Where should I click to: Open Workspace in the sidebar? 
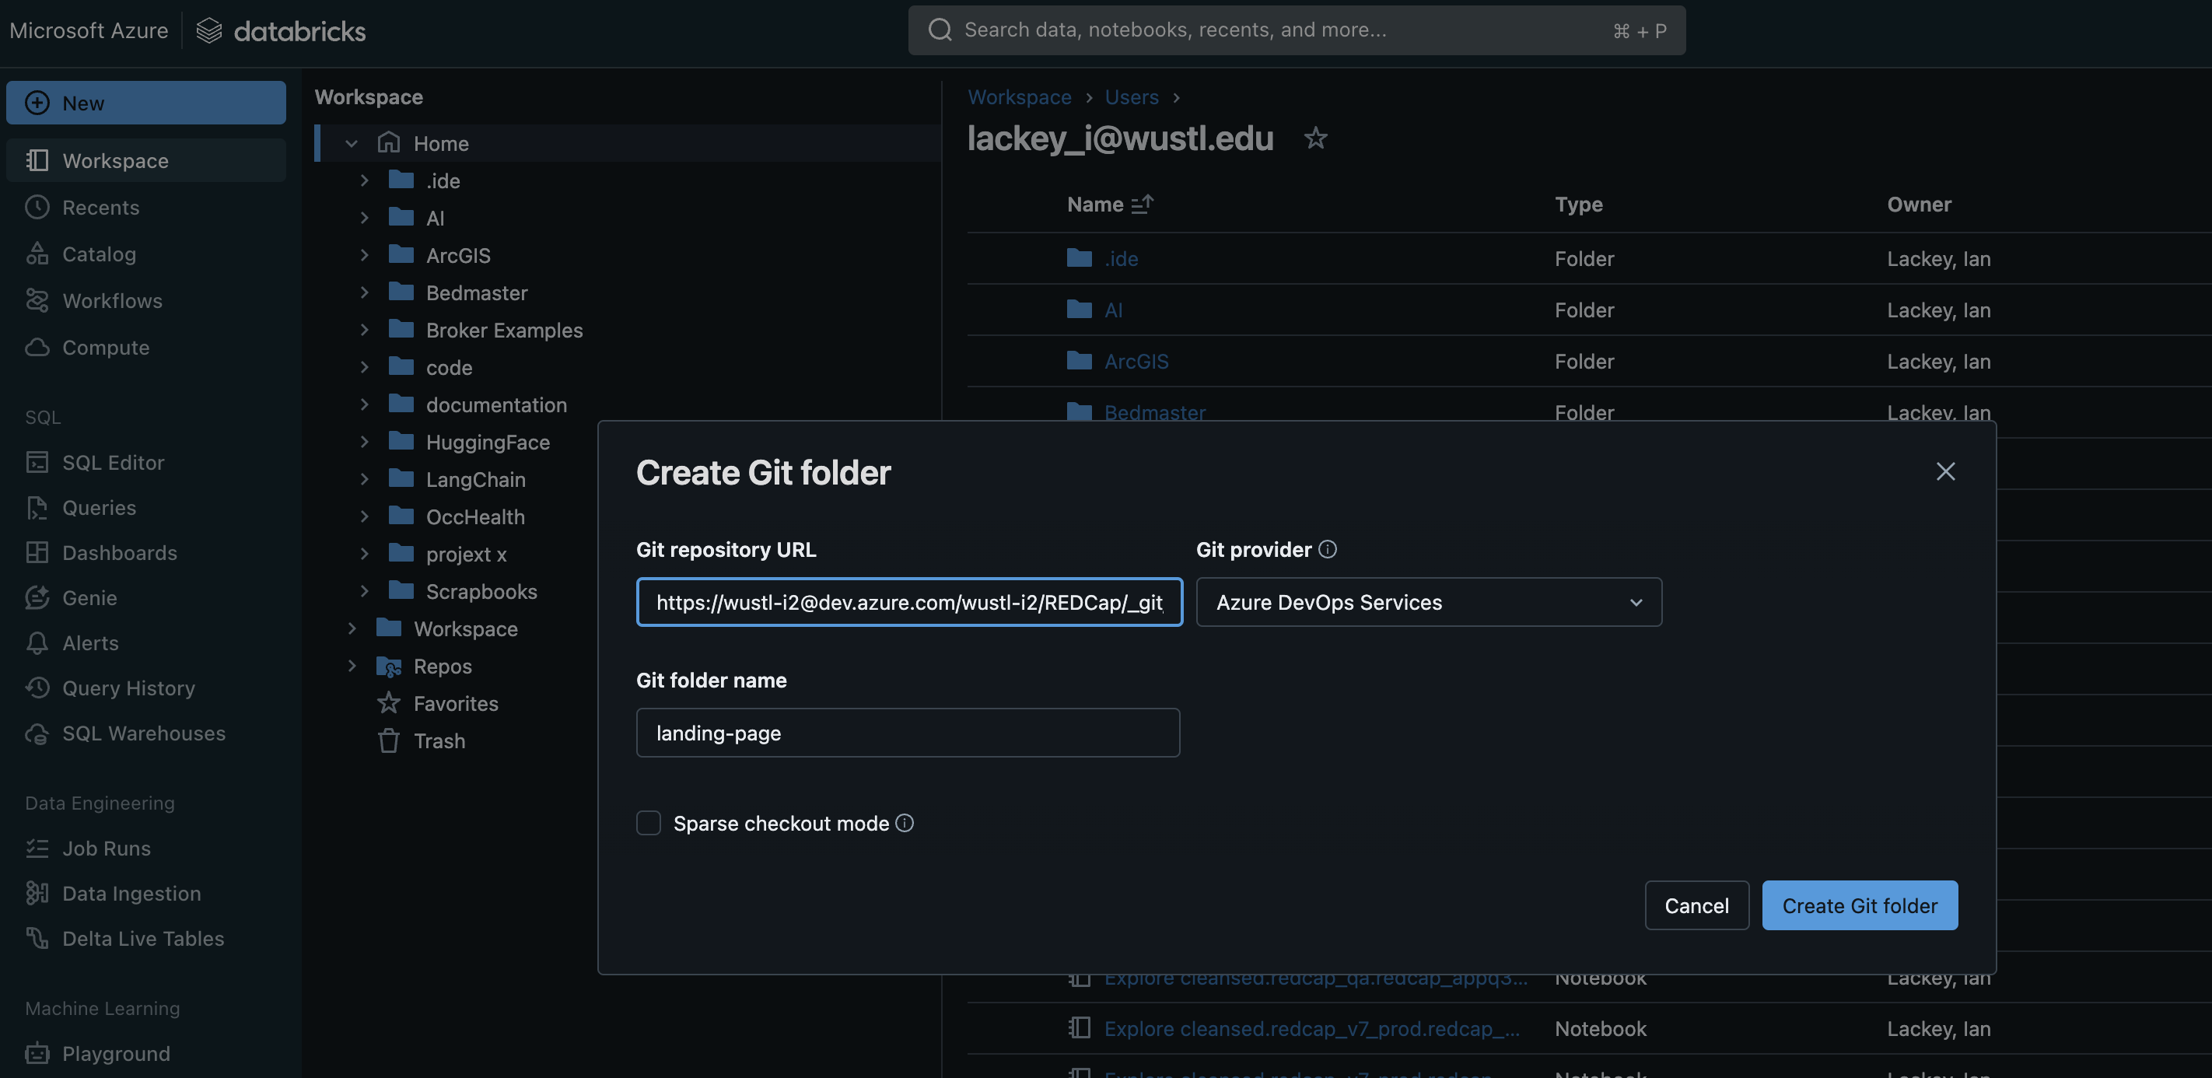[146, 161]
